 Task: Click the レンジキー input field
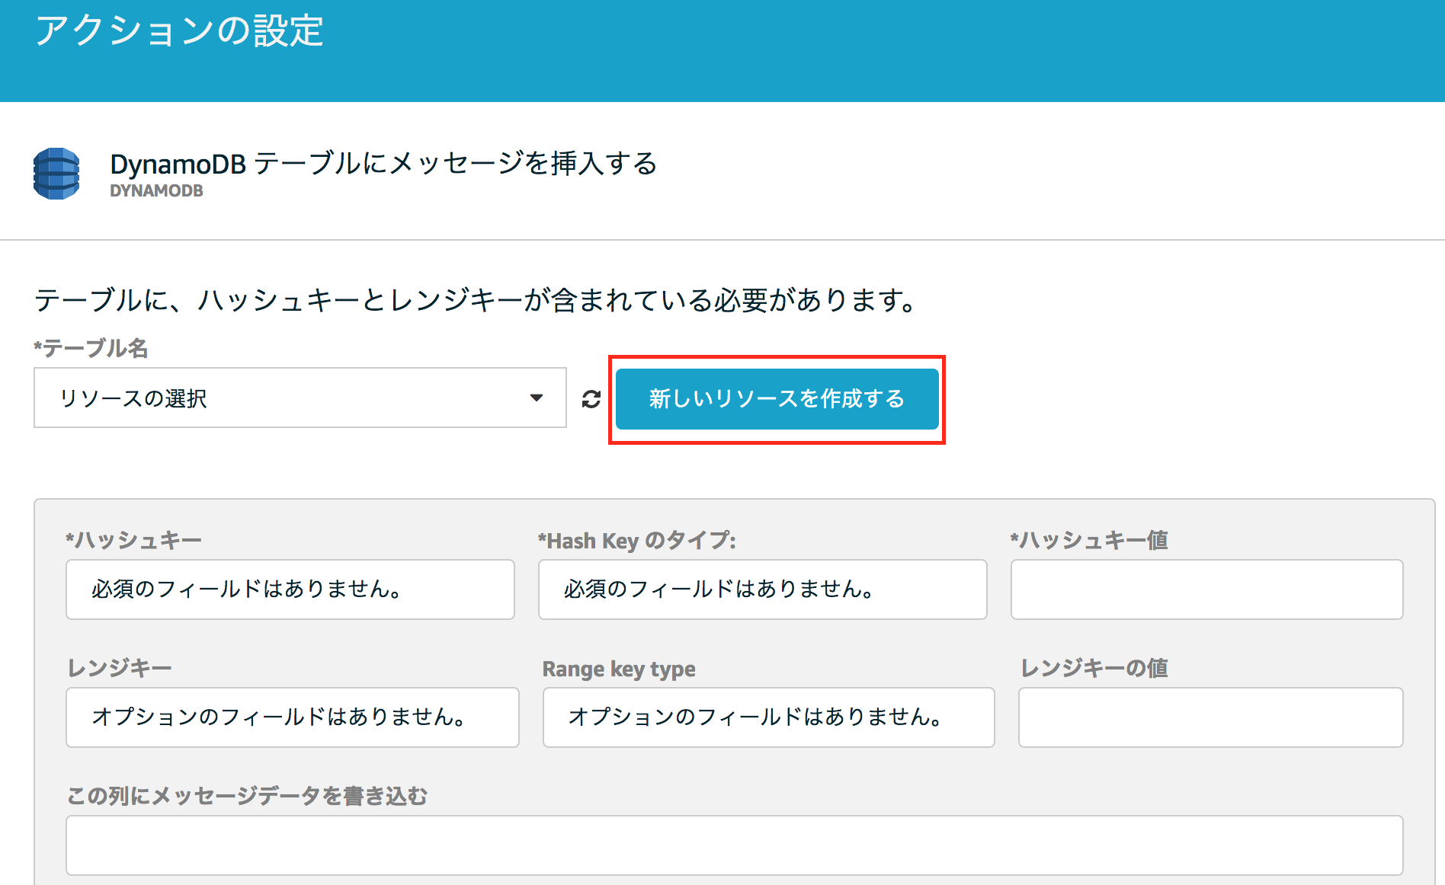293,717
